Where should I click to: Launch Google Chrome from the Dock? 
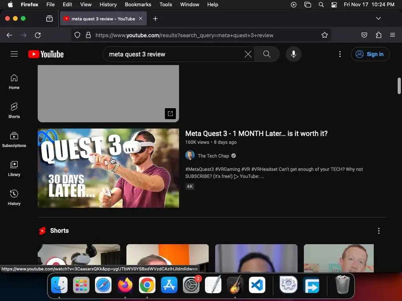click(147, 285)
